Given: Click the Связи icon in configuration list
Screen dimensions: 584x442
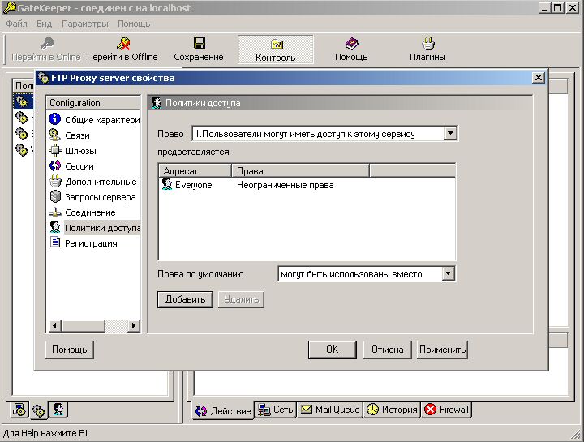Looking at the screenshot, I should pos(55,135).
